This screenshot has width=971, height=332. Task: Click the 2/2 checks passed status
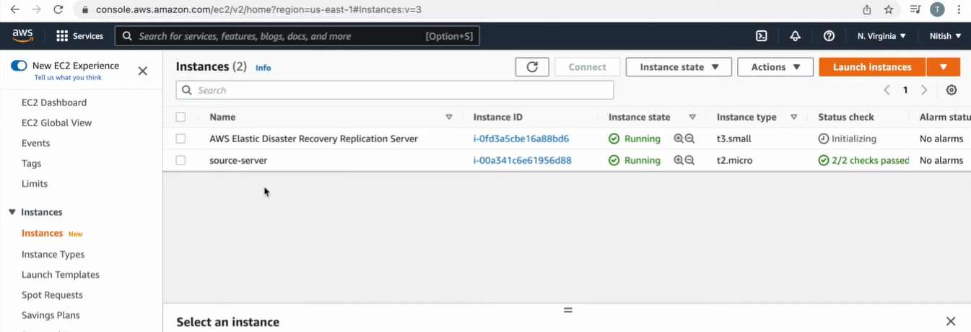(871, 160)
